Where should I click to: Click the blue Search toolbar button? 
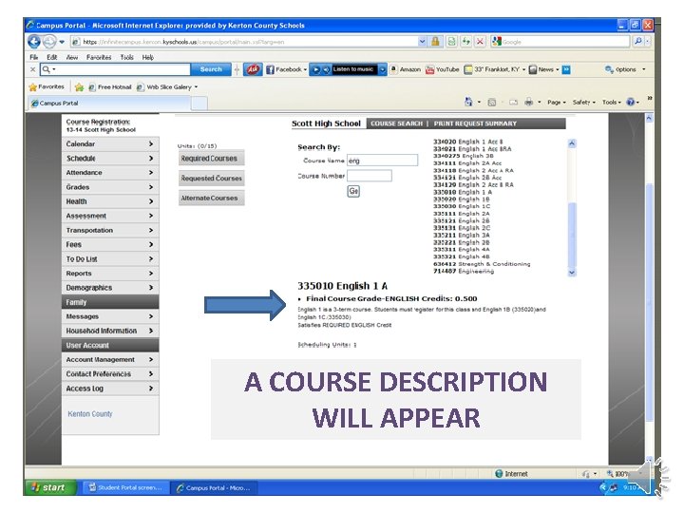click(x=211, y=69)
